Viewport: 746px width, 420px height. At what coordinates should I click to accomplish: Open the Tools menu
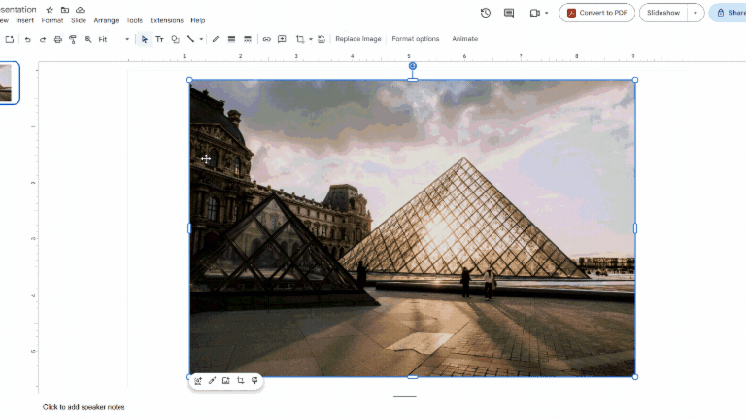[x=134, y=20]
